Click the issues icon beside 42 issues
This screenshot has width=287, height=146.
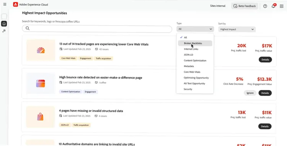click(96, 49)
